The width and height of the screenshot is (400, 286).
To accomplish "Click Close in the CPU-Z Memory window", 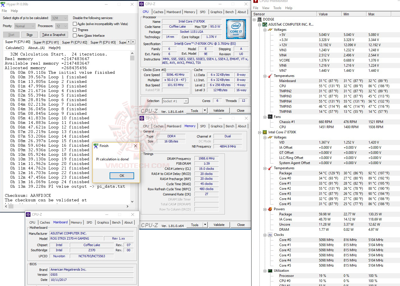I will tap(241, 225).
